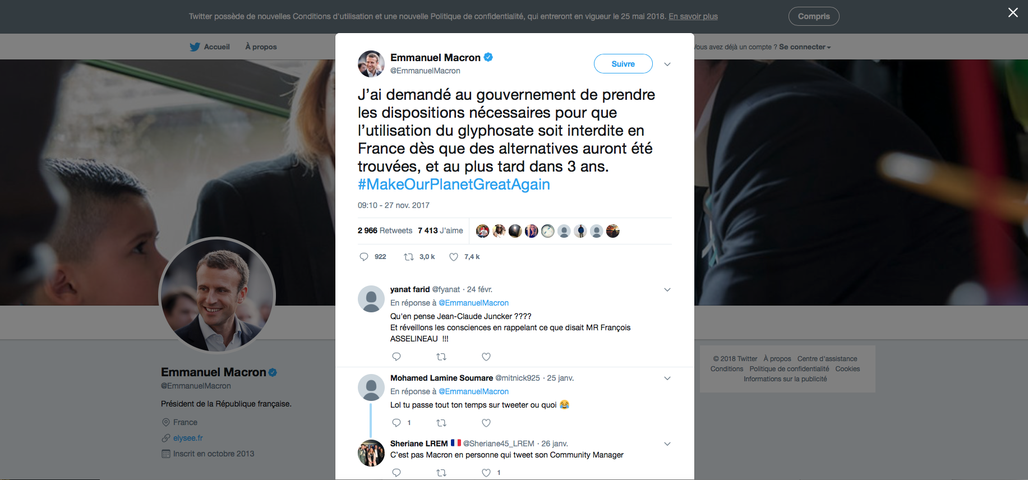The width and height of the screenshot is (1028, 480).
Task: Click reply icon on Mohamed Lamine Soumare's tweet
Action: coord(397,423)
